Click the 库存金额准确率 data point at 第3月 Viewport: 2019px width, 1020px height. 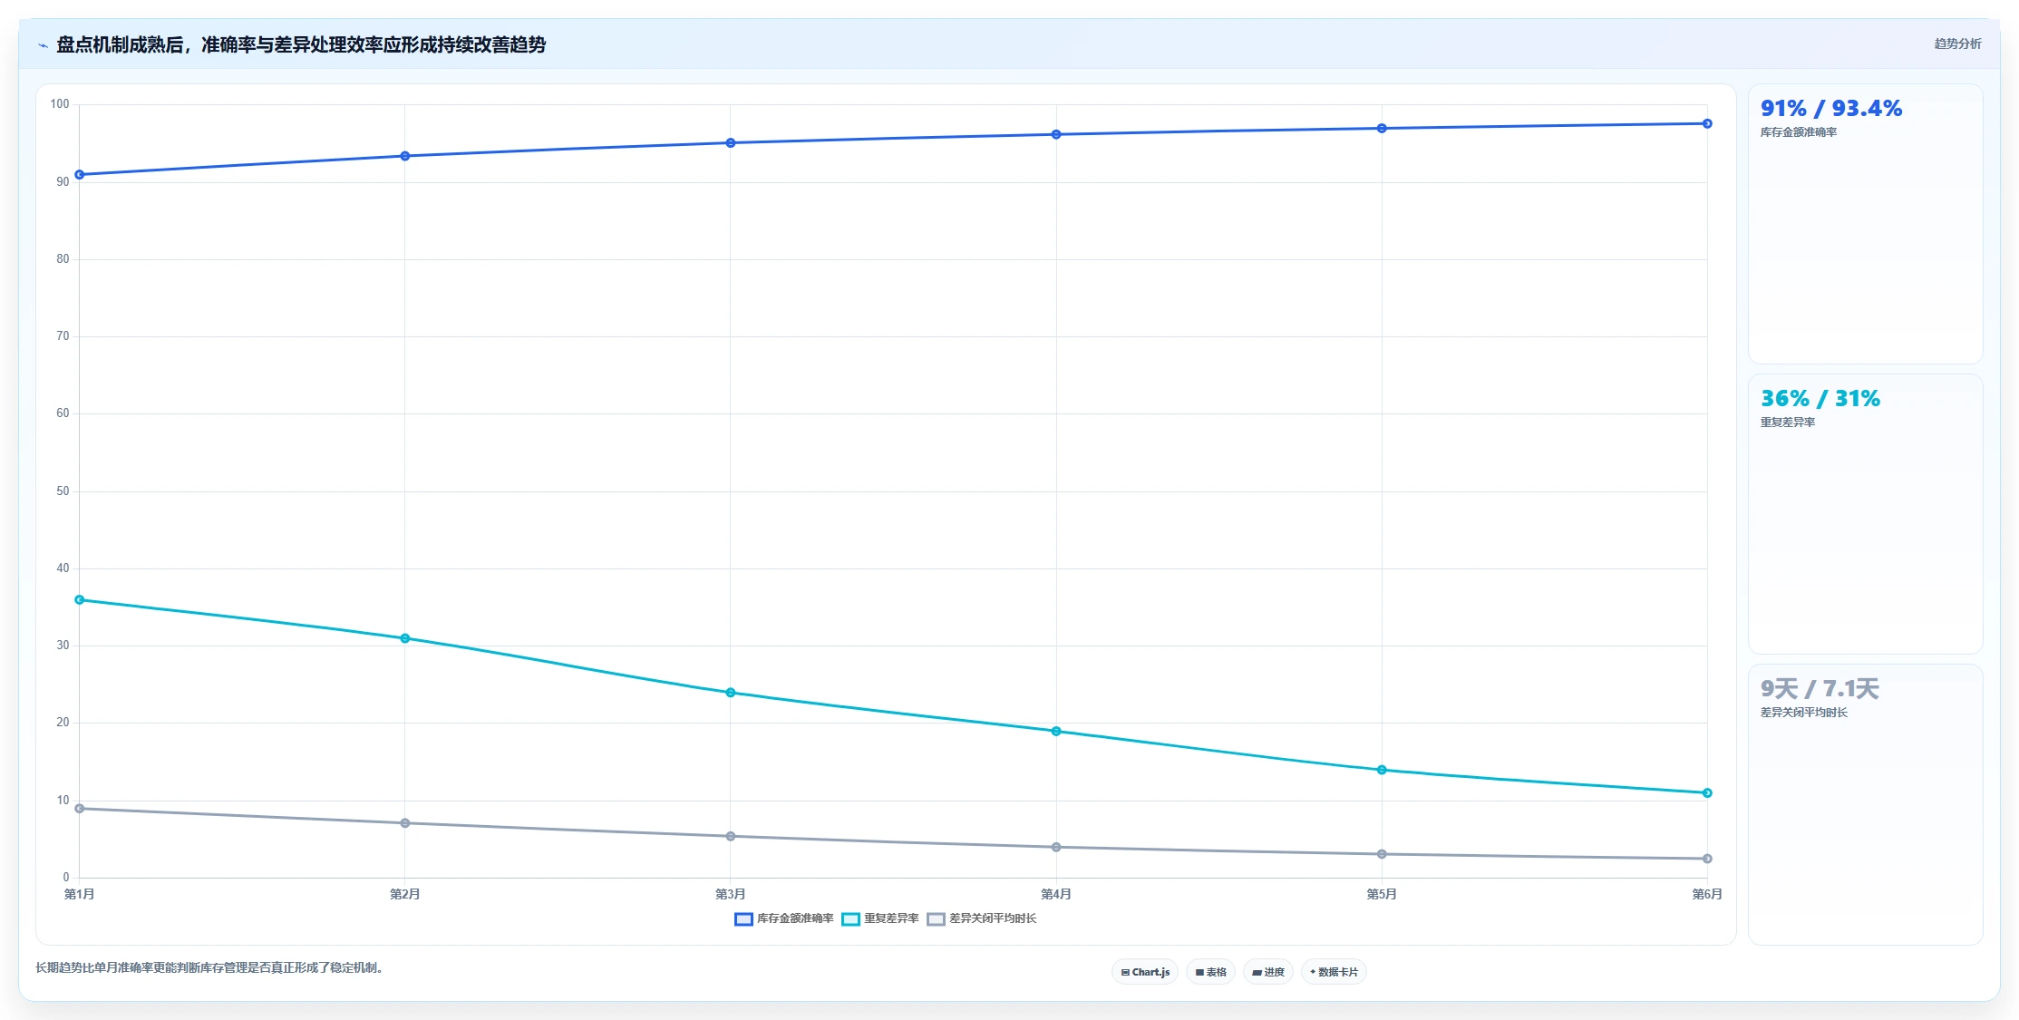click(731, 143)
